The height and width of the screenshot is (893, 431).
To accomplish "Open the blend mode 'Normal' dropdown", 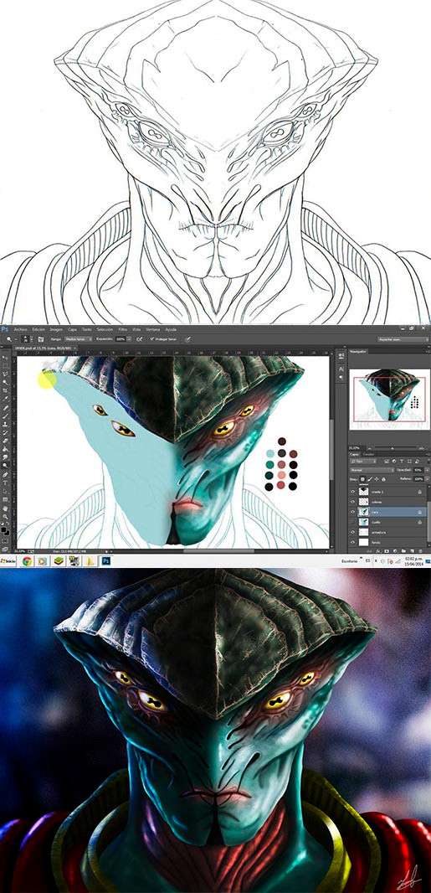I will click(372, 470).
